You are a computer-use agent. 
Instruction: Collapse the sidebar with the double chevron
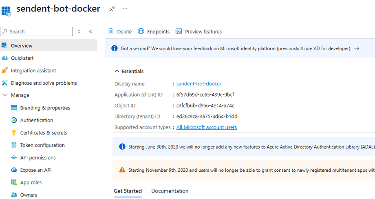90,31
